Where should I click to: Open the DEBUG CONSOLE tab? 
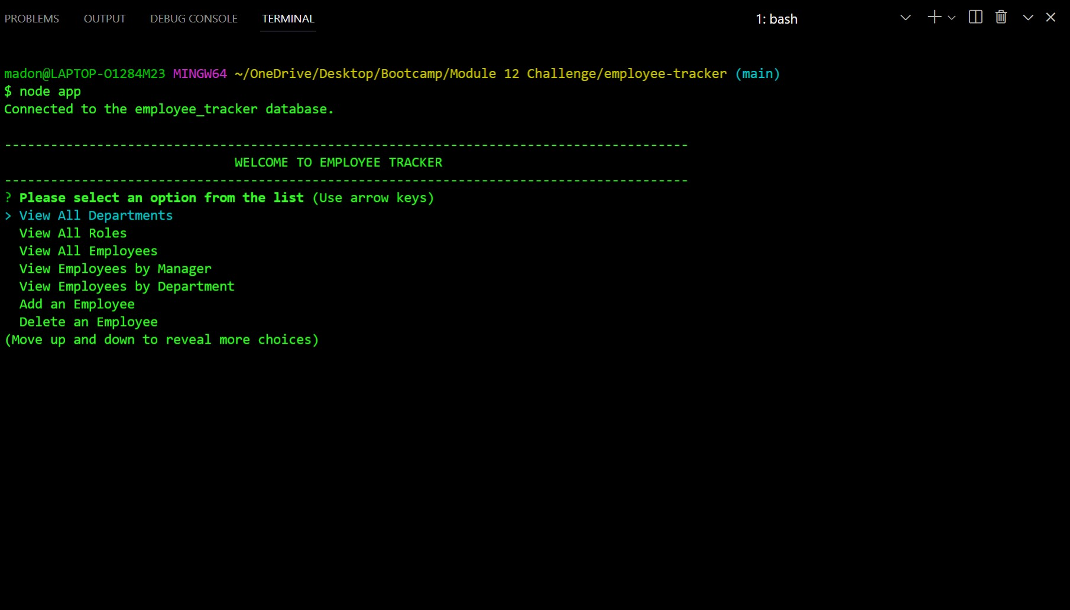pyautogui.click(x=193, y=18)
